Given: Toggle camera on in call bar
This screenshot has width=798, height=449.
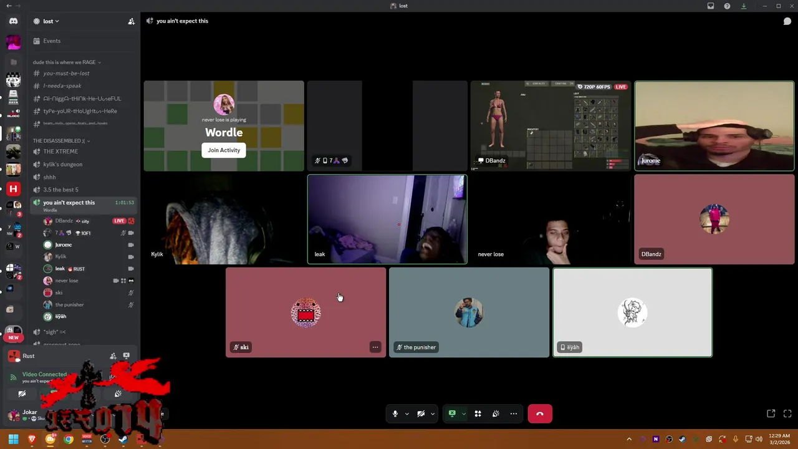Looking at the screenshot, I should tap(421, 413).
